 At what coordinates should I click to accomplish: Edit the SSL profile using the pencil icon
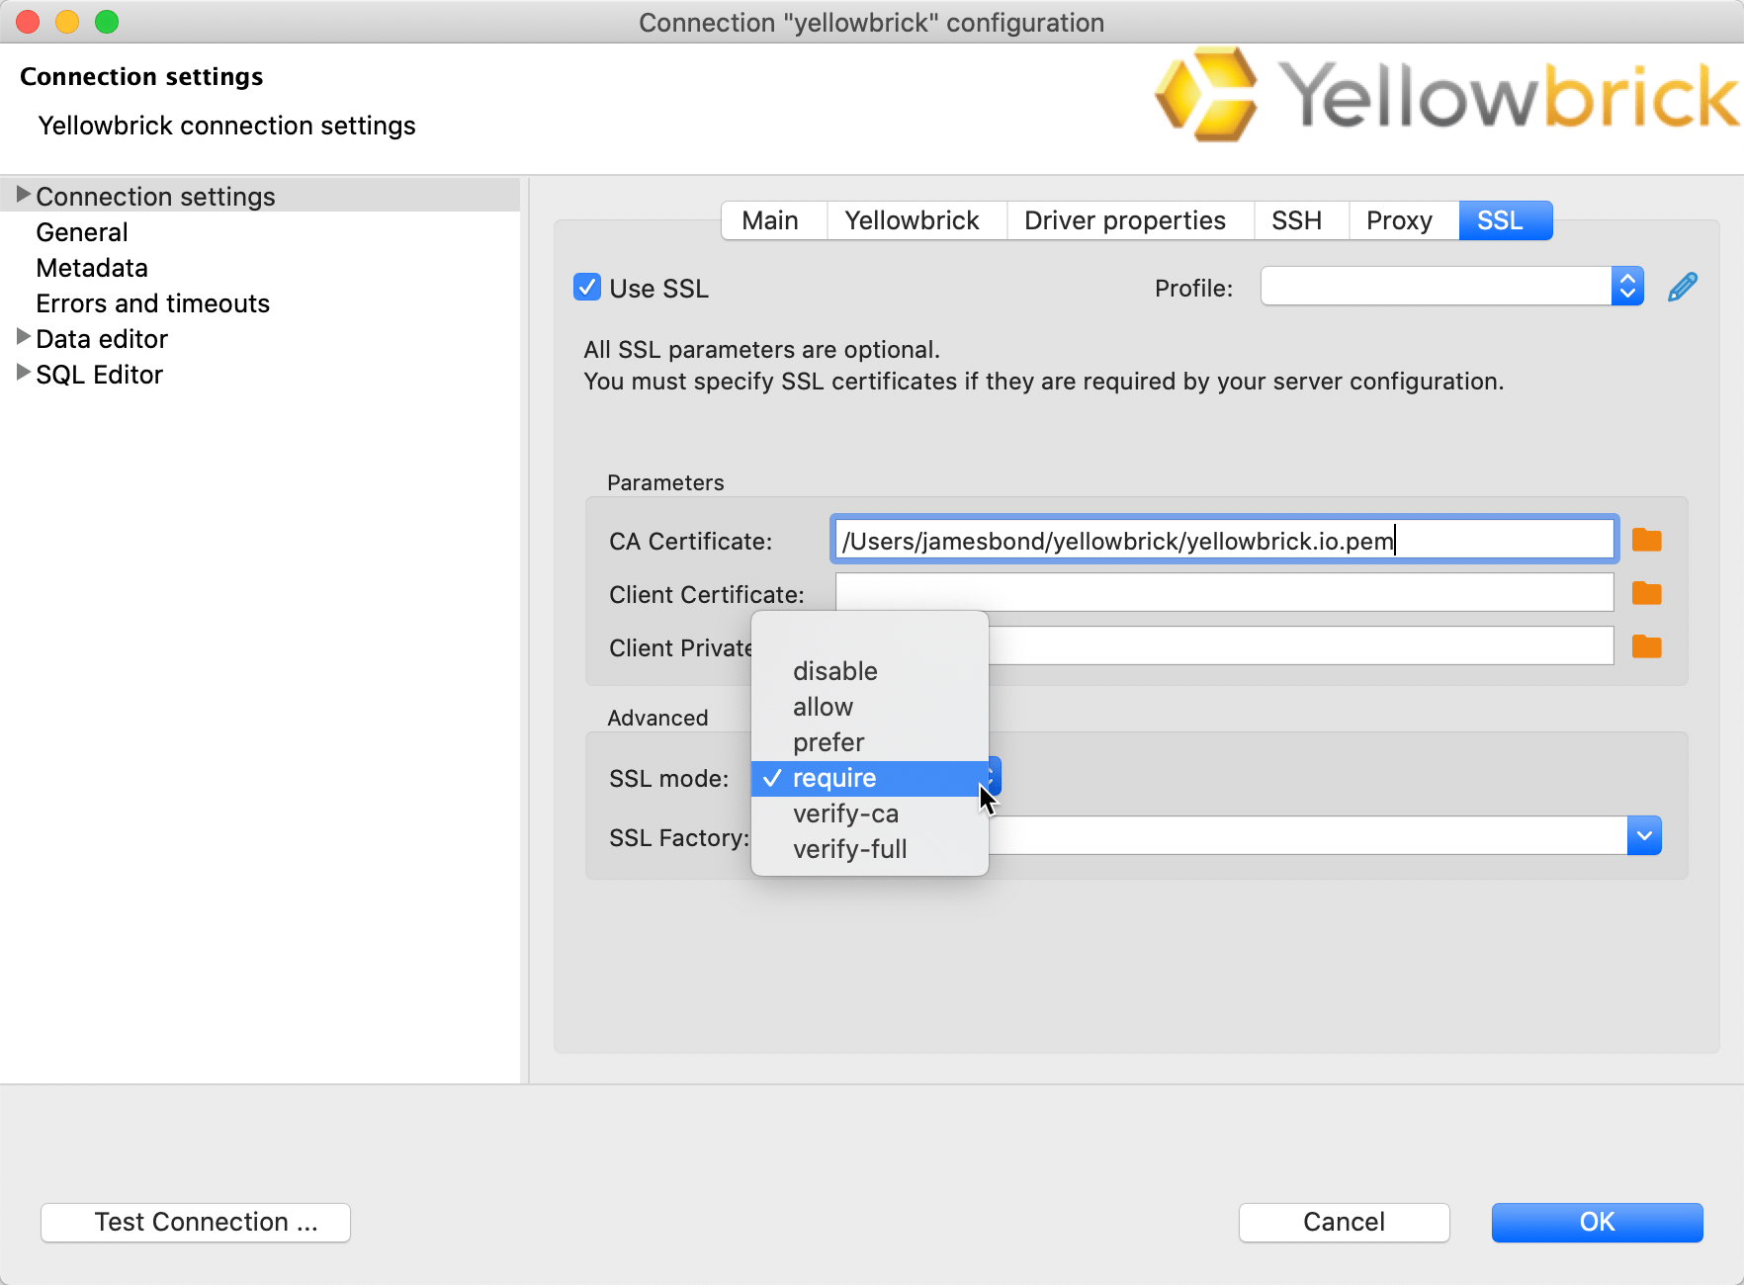pos(1682,287)
